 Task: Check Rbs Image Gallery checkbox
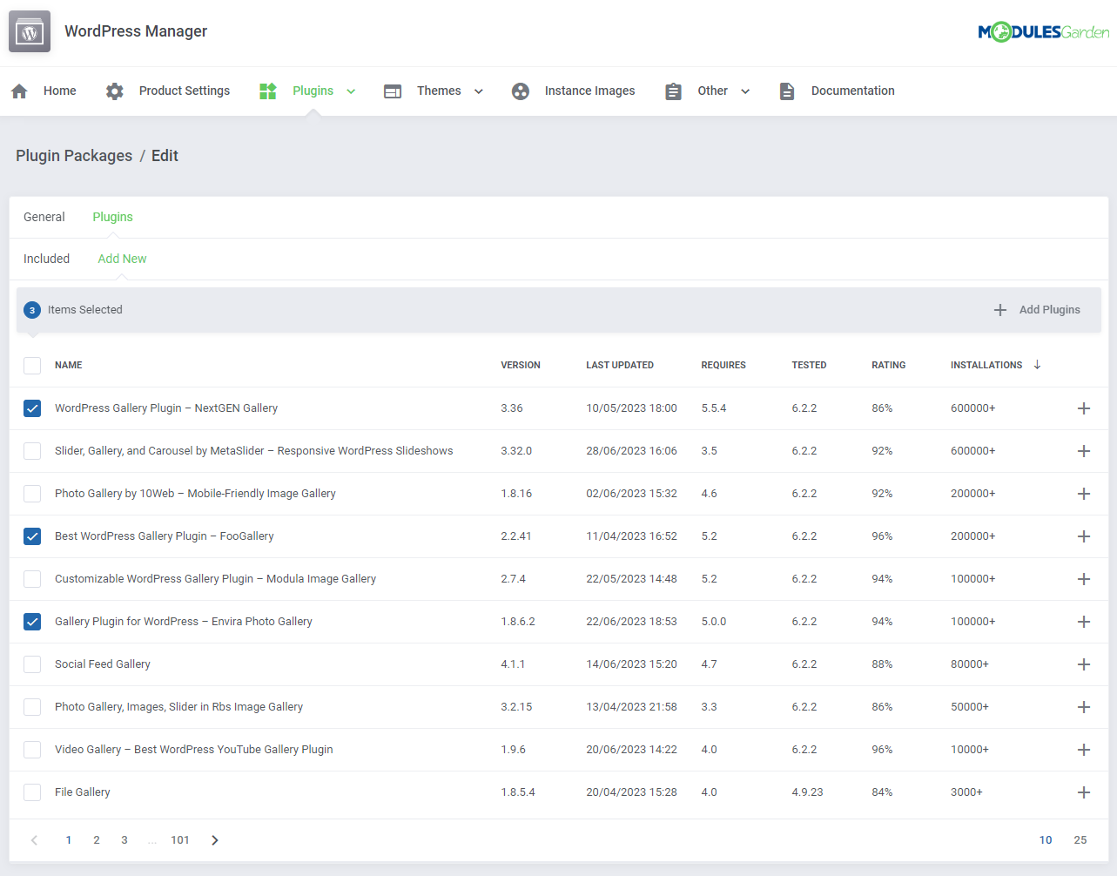click(x=32, y=707)
